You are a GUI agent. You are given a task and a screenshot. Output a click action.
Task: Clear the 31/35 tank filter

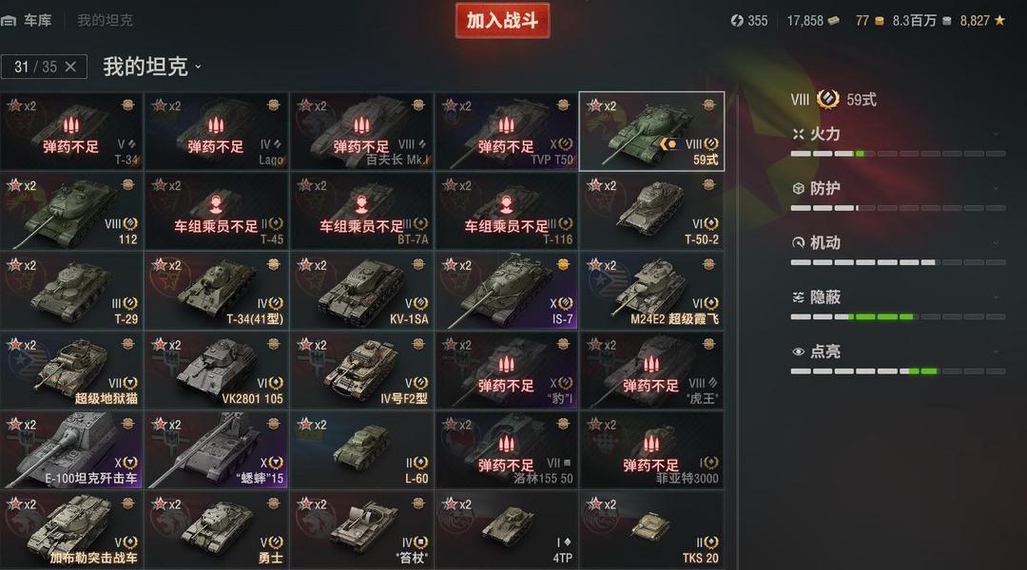(x=70, y=66)
